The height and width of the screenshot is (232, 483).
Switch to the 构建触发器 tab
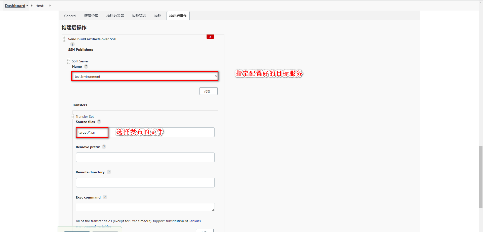pos(115,16)
